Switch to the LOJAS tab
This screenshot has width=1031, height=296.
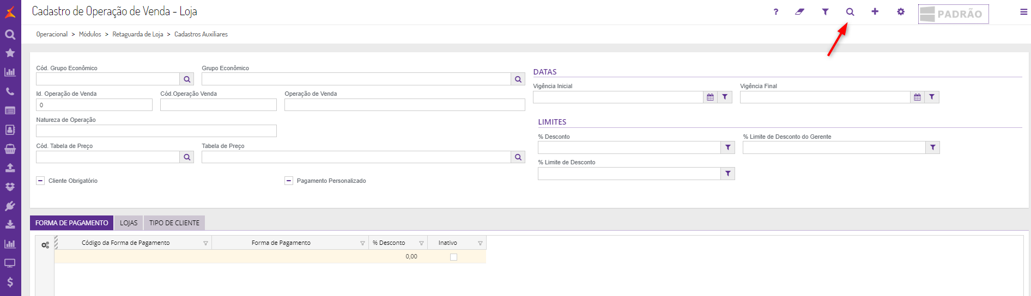point(129,223)
